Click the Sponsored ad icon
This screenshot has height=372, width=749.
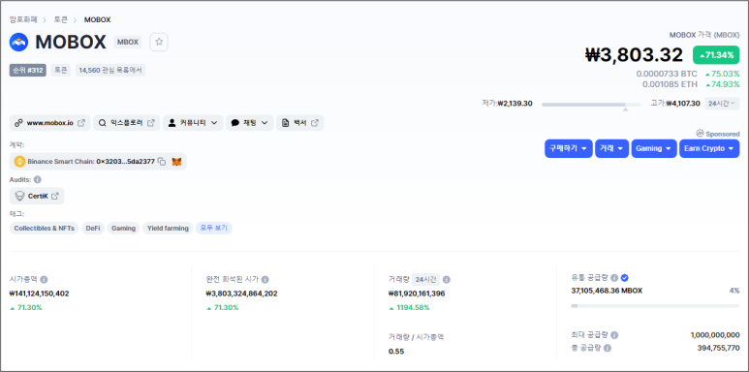click(x=700, y=134)
